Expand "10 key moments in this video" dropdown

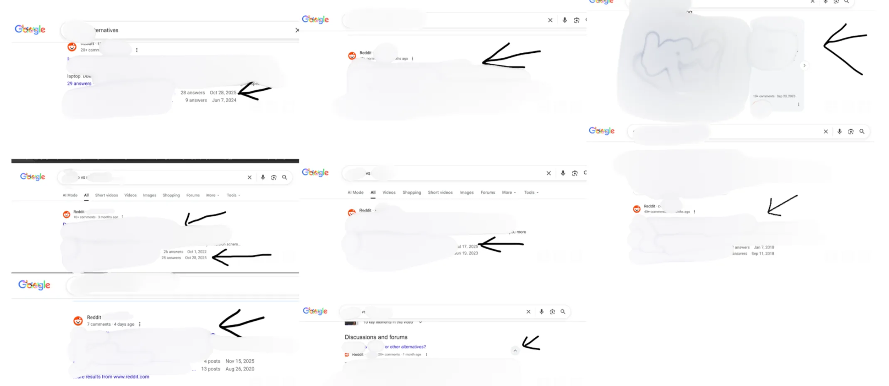coord(420,322)
